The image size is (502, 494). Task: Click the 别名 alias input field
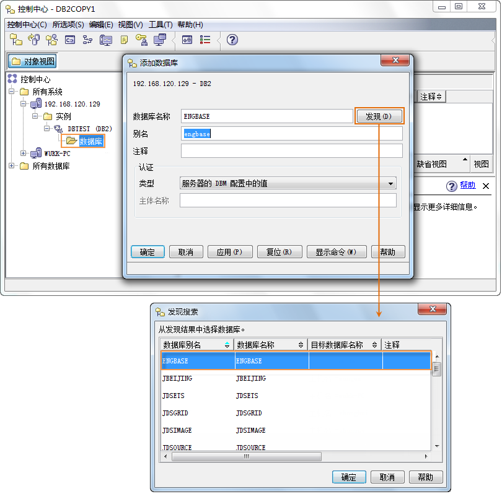click(292, 134)
